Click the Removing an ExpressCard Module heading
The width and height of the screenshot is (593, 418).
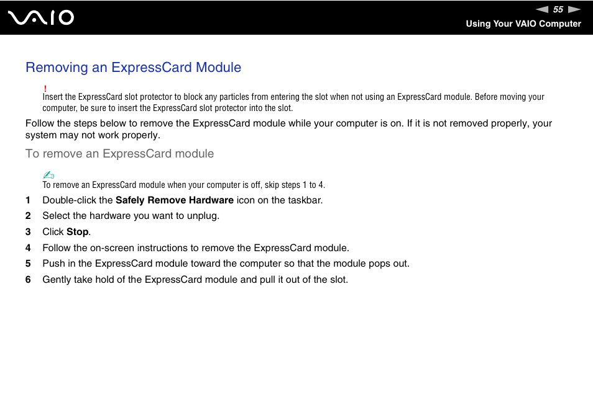[x=133, y=67]
